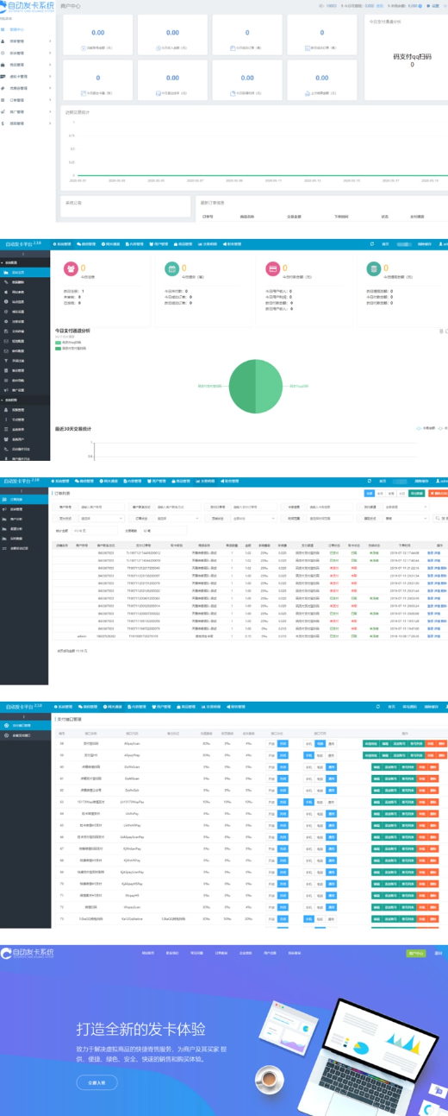Screen dimensions: 448x1116
Task: Click the 支付接口管理 page heading
Action: (x=70, y=718)
